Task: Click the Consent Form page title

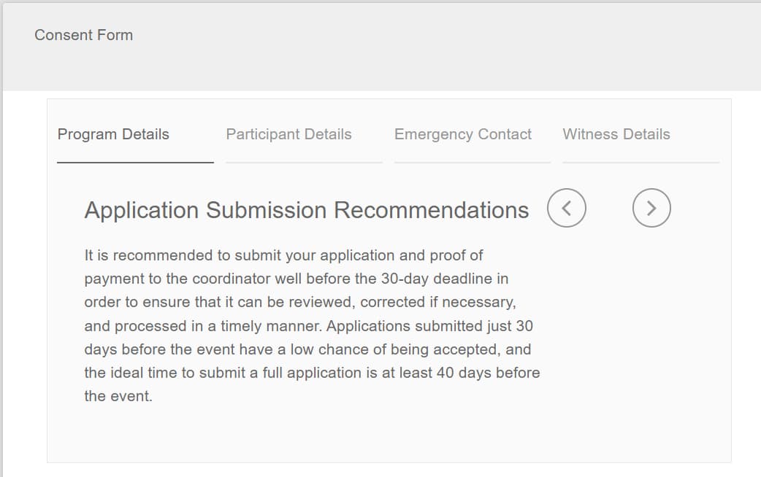Action: (x=83, y=34)
